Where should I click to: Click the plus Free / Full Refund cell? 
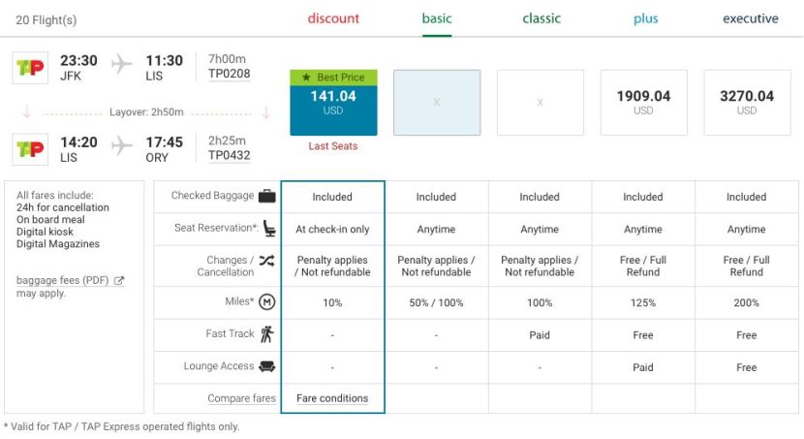pos(643,266)
